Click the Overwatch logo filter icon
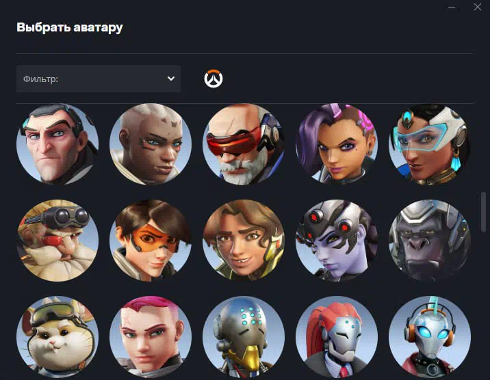 coord(214,79)
